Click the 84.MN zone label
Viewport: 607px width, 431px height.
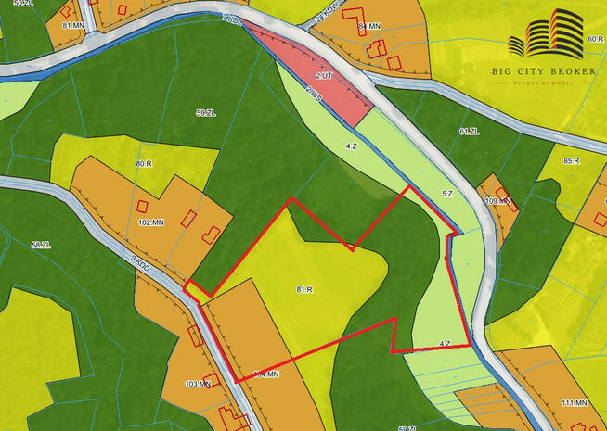click(369, 26)
